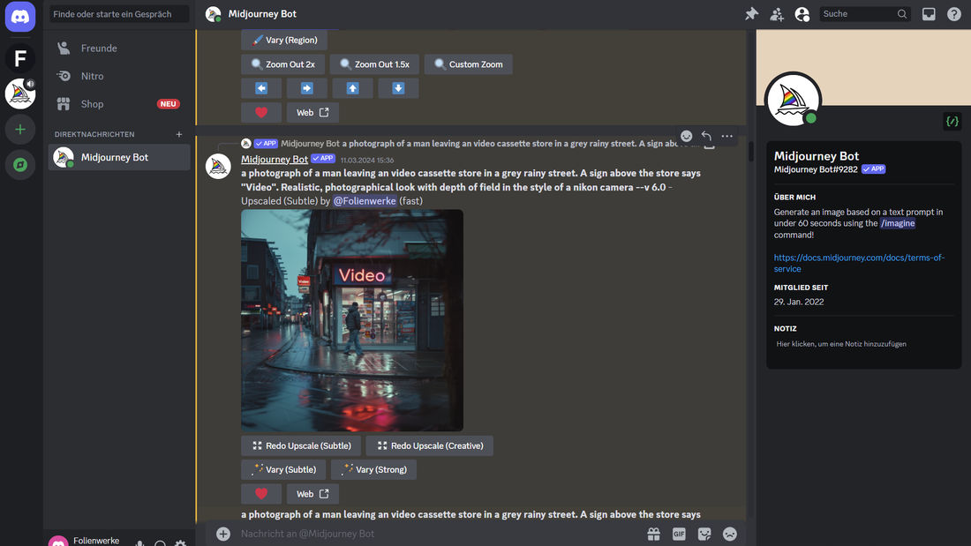Open attachment plus icon in message bar
This screenshot has height=546, width=971.
[223, 534]
